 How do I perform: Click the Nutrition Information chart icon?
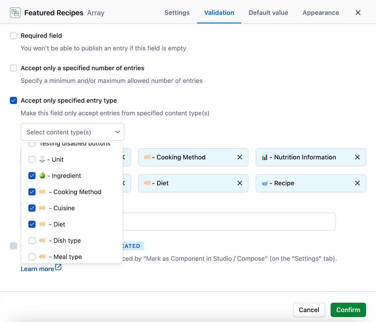[265, 157]
